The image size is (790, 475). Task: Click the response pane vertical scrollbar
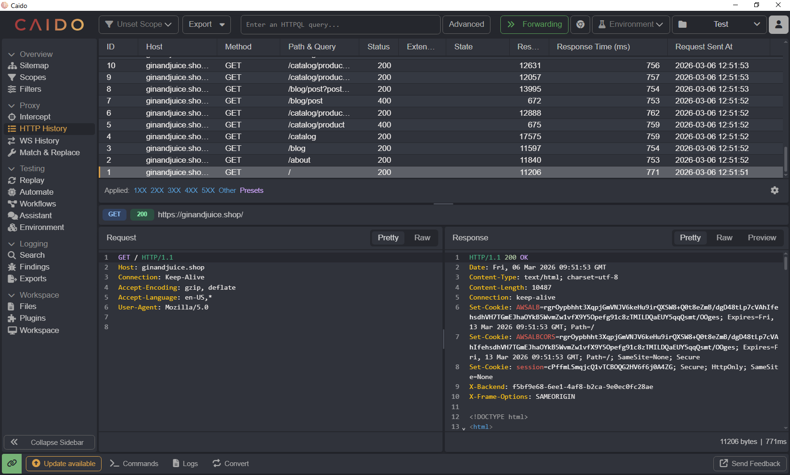785,262
